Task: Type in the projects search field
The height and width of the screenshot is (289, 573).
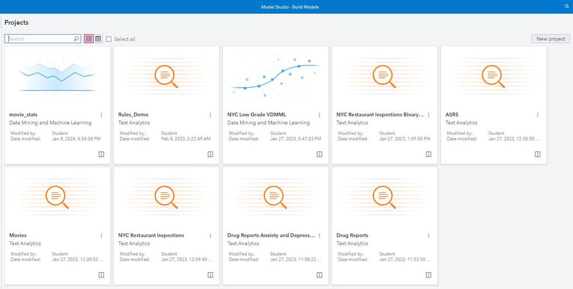Action: (40, 39)
